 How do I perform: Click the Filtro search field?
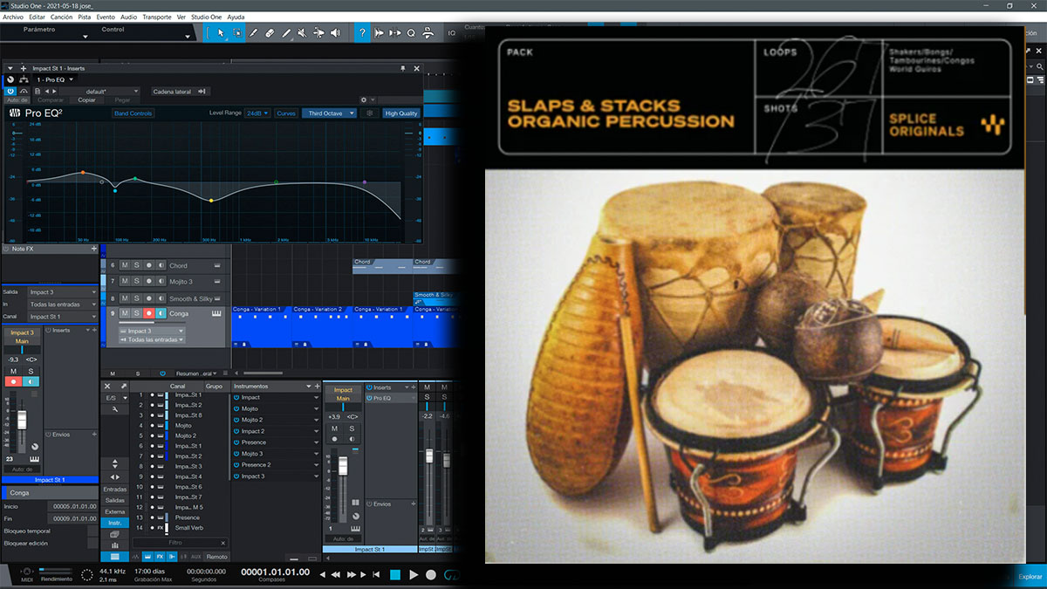(x=179, y=543)
